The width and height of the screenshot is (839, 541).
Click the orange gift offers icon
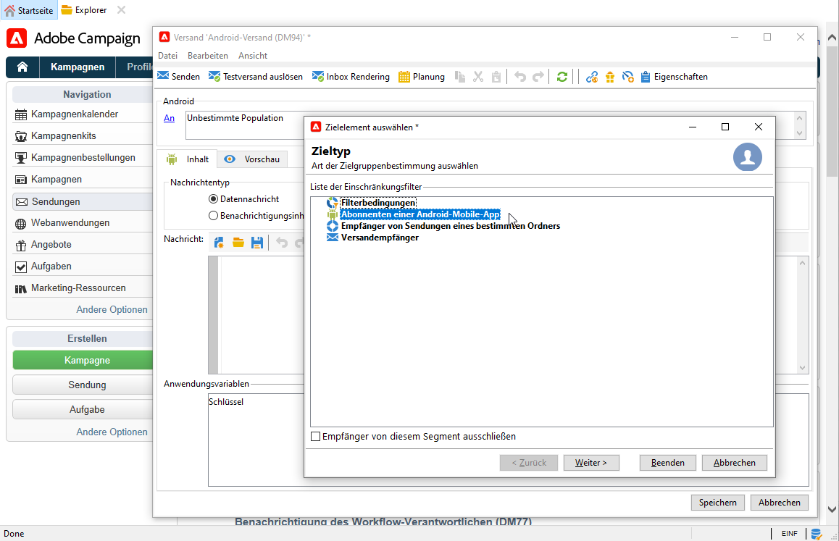[610, 77]
